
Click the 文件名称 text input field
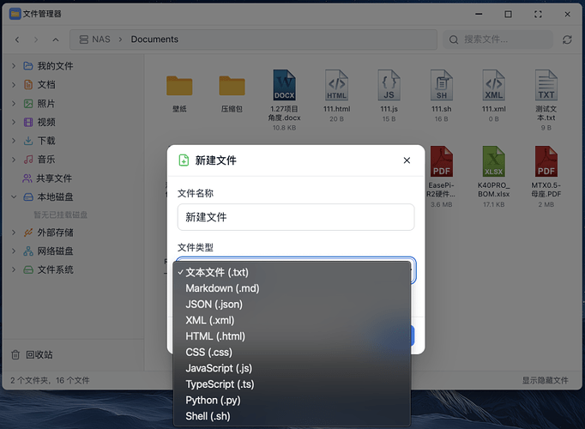[x=295, y=217]
